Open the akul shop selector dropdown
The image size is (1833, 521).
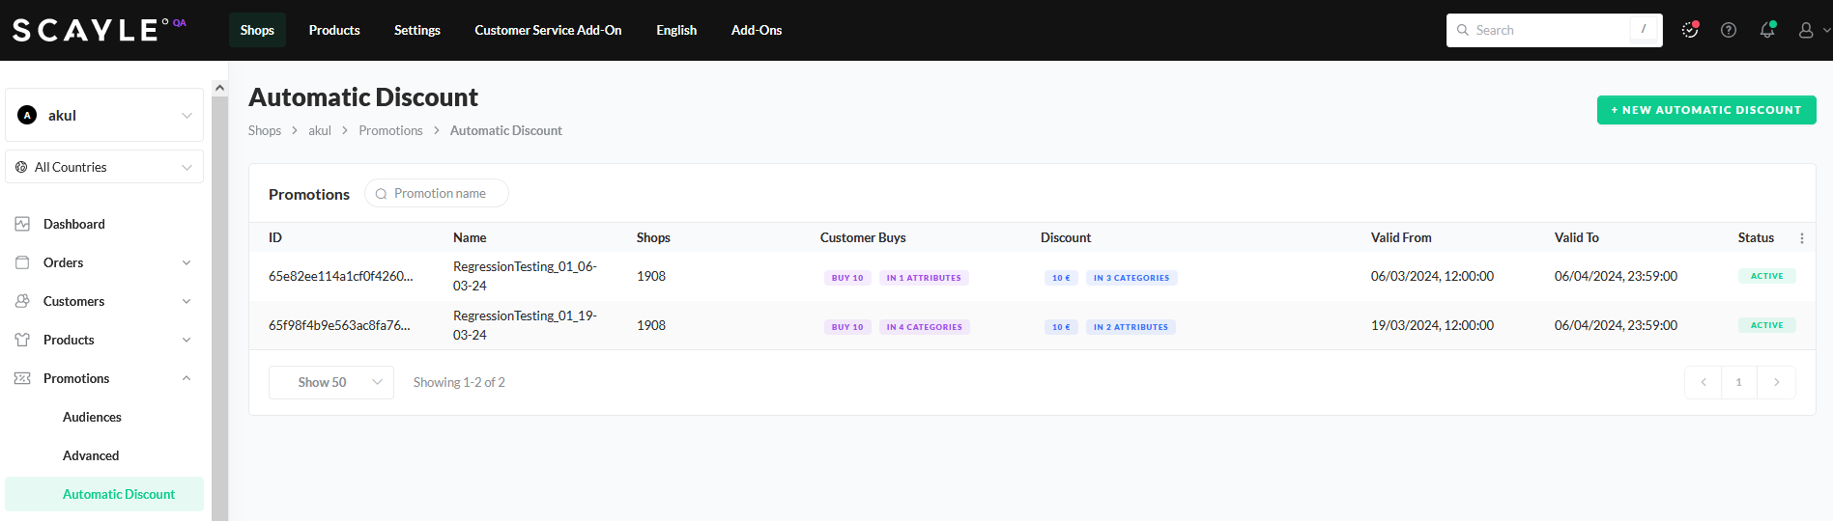point(104,115)
